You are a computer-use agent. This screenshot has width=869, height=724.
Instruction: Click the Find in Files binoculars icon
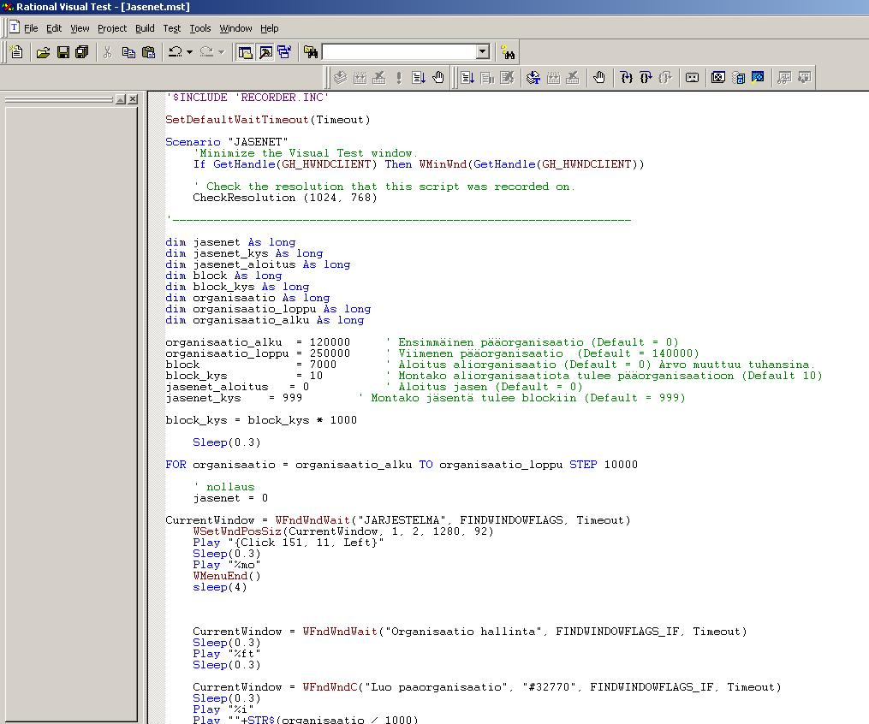point(311,52)
